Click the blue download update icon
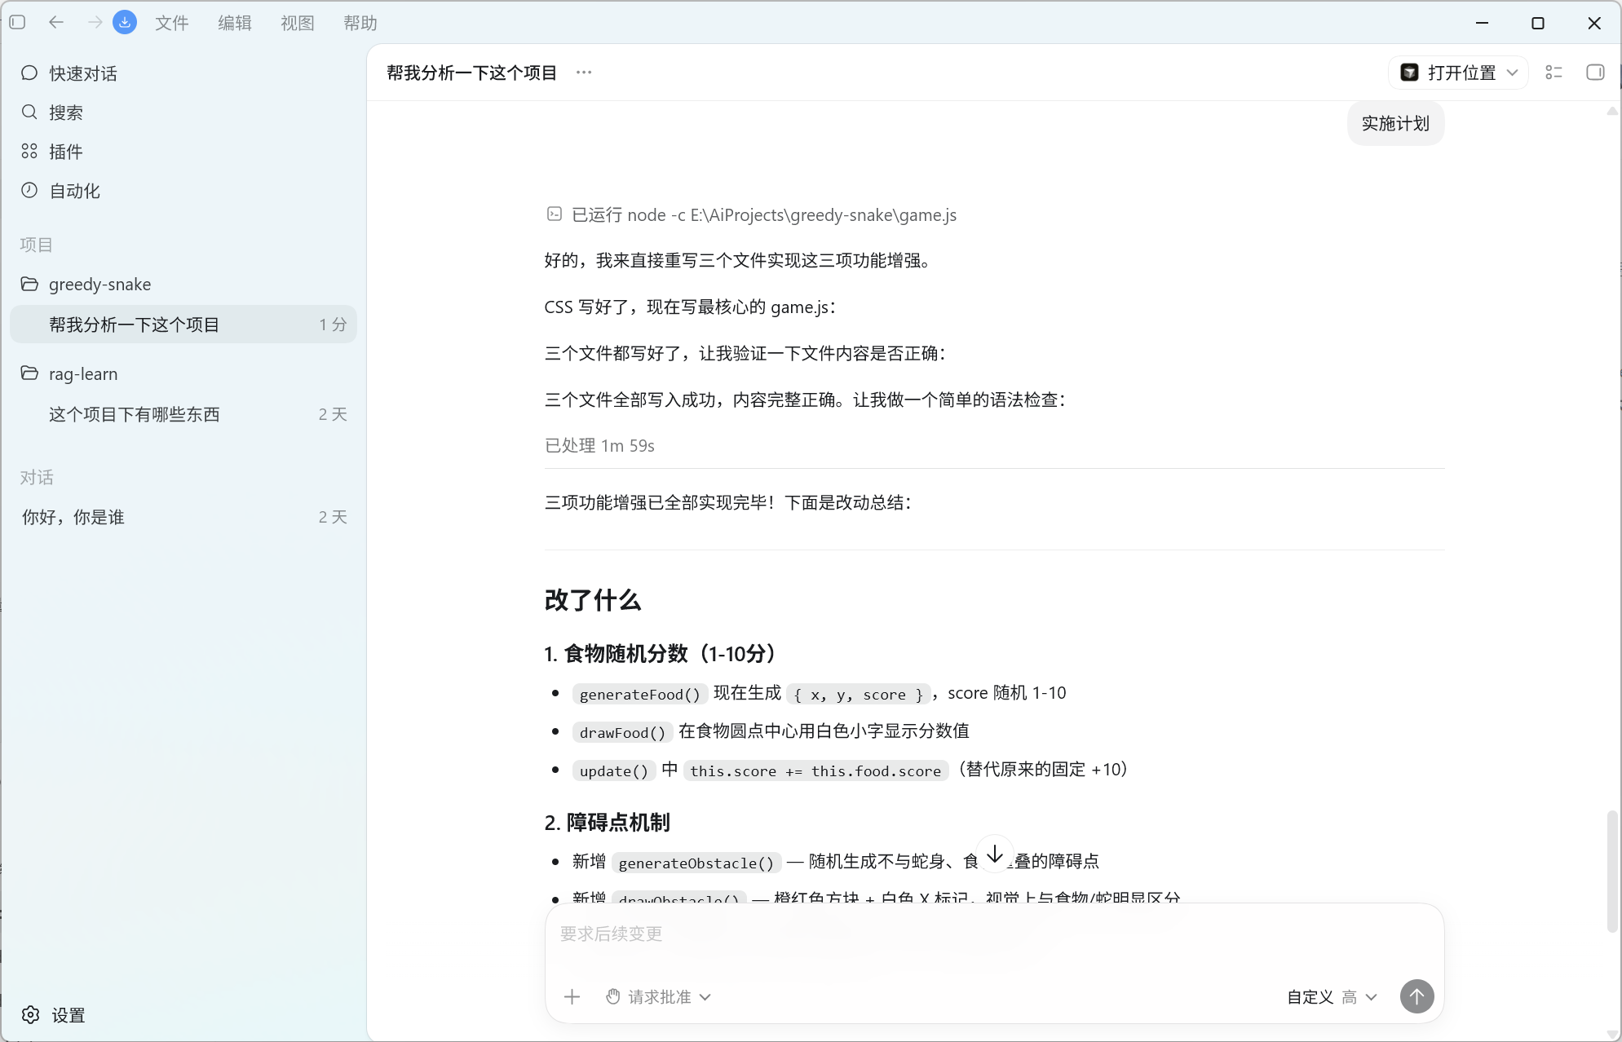1622x1042 pixels. pyautogui.click(x=125, y=23)
